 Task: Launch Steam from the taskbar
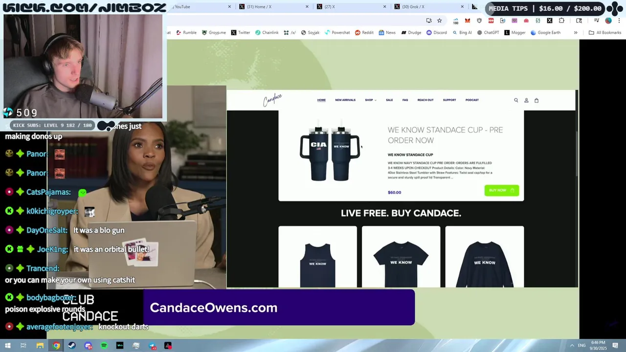tap(72, 346)
